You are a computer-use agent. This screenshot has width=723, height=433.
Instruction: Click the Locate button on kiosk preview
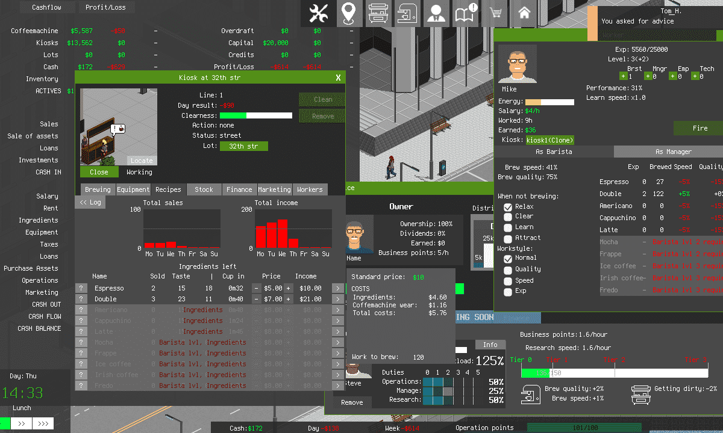pos(142,161)
